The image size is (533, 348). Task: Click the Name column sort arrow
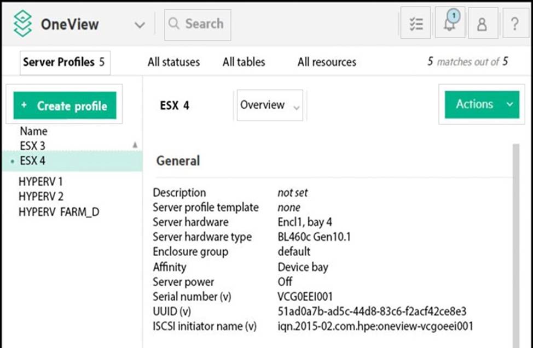coord(135,145)
